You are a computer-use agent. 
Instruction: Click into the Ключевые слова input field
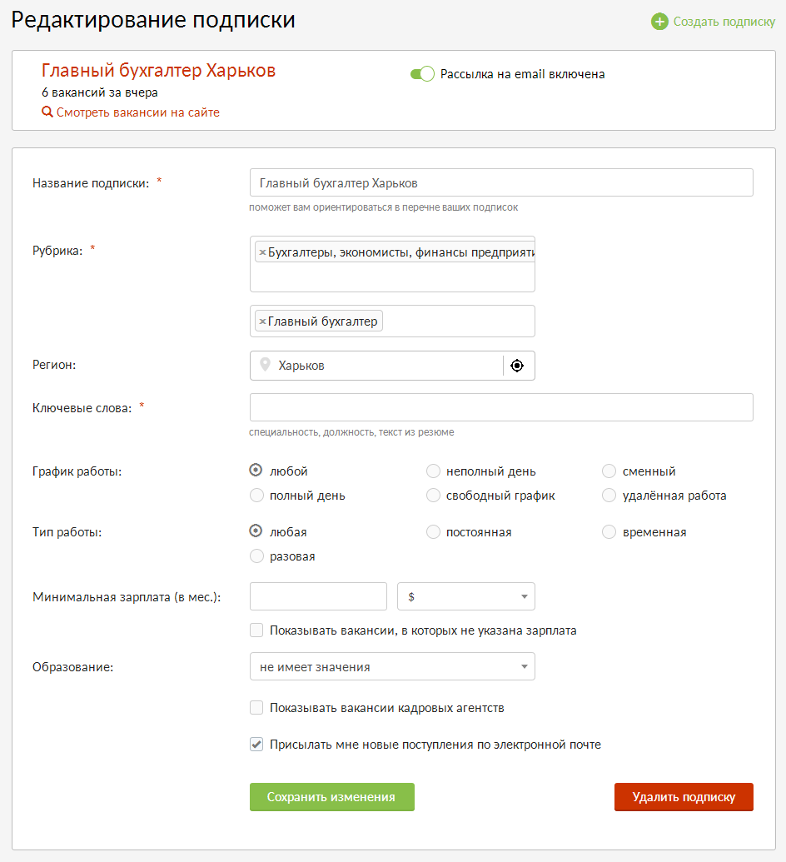pyautogui.click(x=501, y=407)
